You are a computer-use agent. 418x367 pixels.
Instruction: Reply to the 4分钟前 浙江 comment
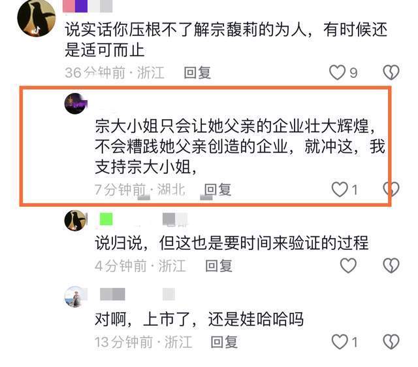tap(219, 266)
